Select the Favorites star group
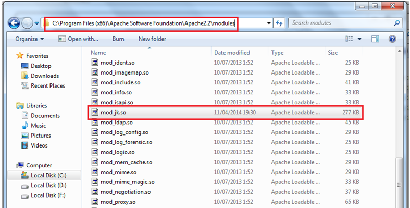410x208 pixels. coord(32,56)
